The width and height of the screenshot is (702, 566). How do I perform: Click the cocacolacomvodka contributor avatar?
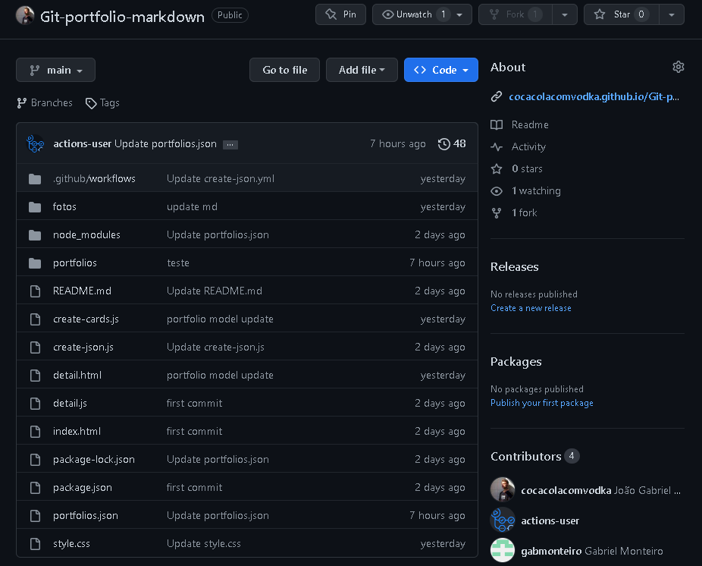pos(503,489)
